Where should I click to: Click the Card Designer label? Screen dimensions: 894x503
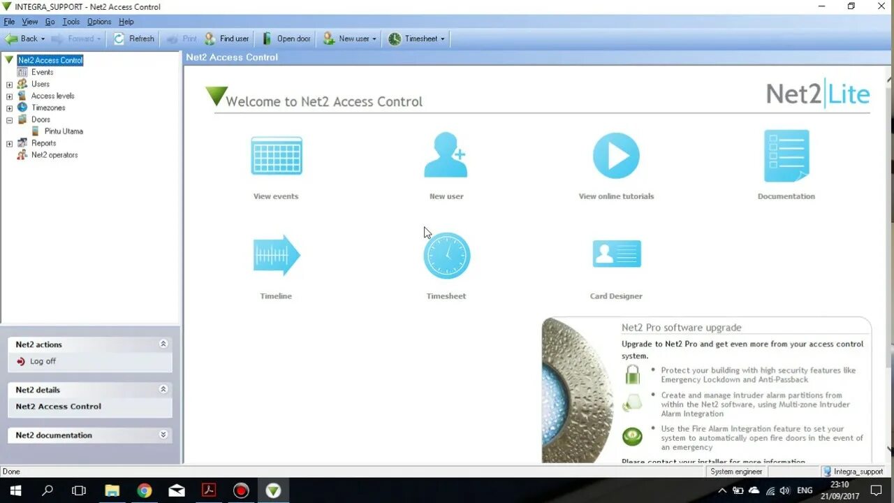point(616,296)
